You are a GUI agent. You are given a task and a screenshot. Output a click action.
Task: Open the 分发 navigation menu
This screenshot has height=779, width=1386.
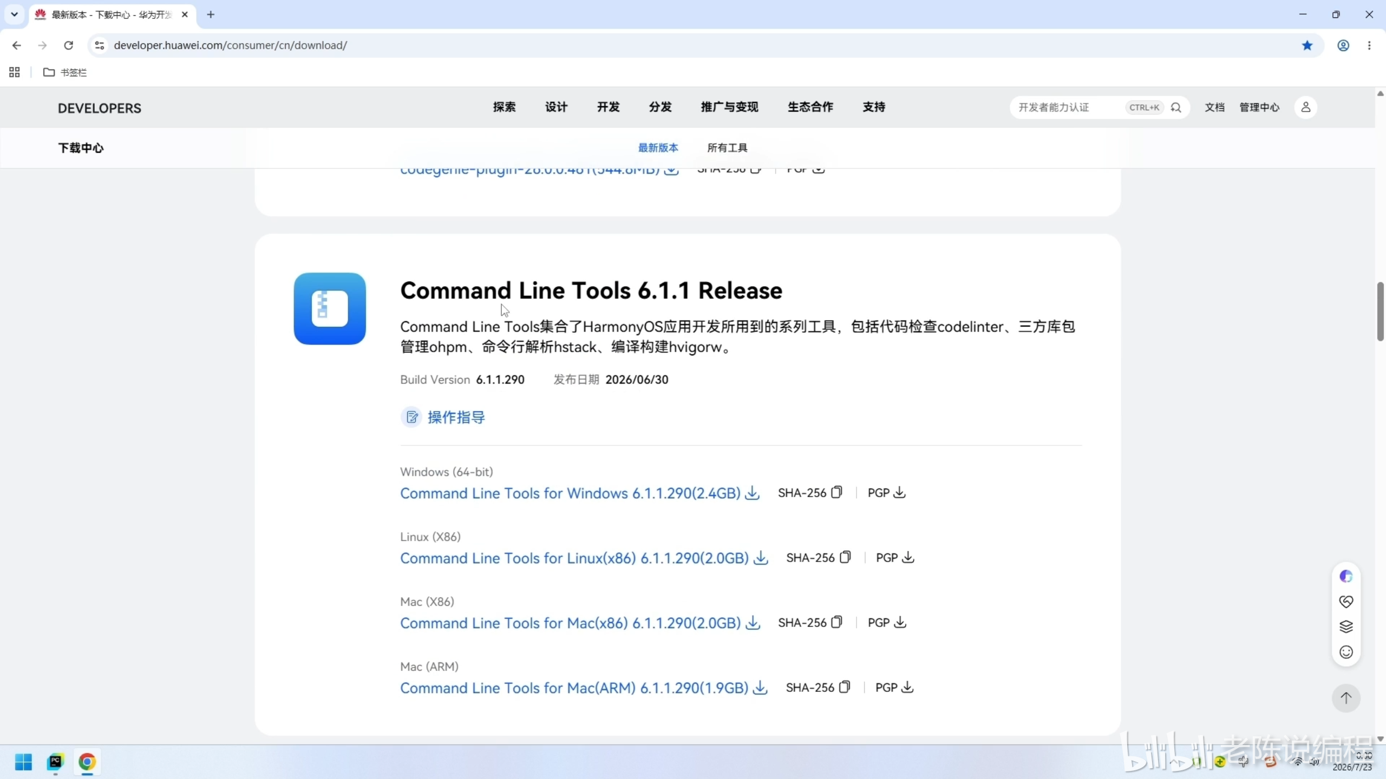(x=660, y=107)
